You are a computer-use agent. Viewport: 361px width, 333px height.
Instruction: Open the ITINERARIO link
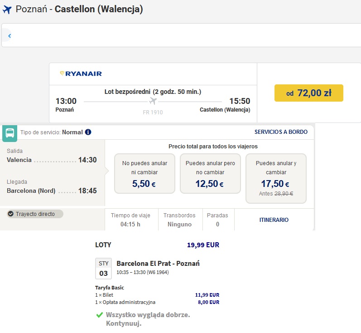tap(274, 220)
